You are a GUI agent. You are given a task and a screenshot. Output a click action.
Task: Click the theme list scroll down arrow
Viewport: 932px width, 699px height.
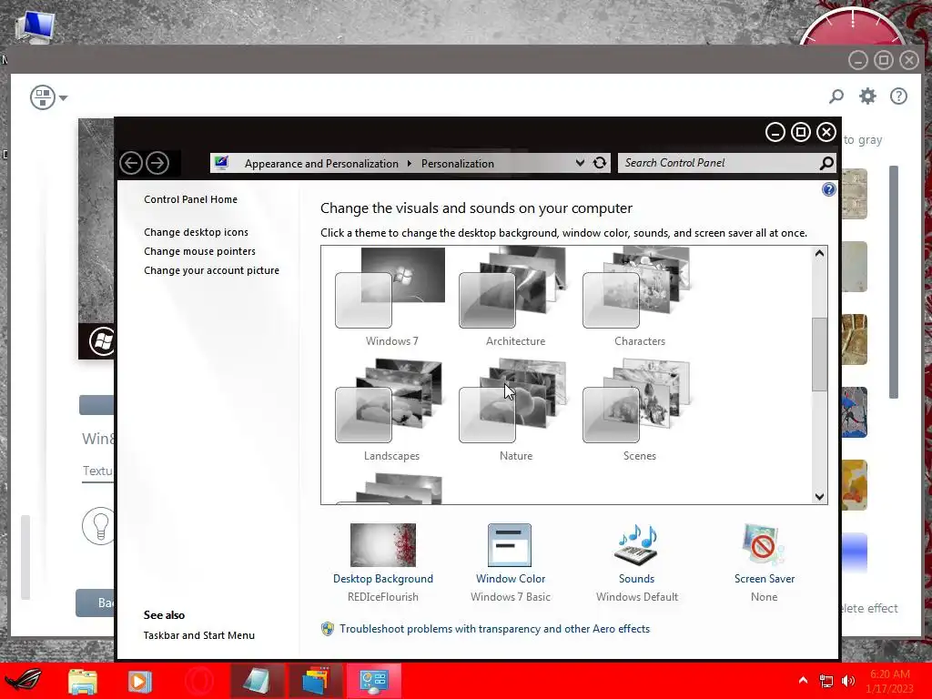tap(820, 496)
